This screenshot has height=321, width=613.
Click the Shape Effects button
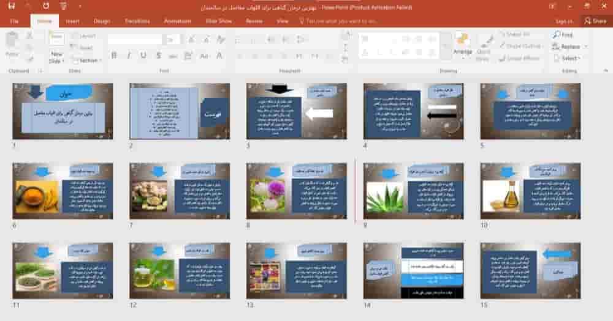click(x=520, y=59)
